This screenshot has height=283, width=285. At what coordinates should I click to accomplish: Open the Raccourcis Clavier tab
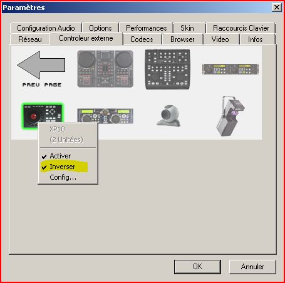pyautogui.click(x=241, y=28)
